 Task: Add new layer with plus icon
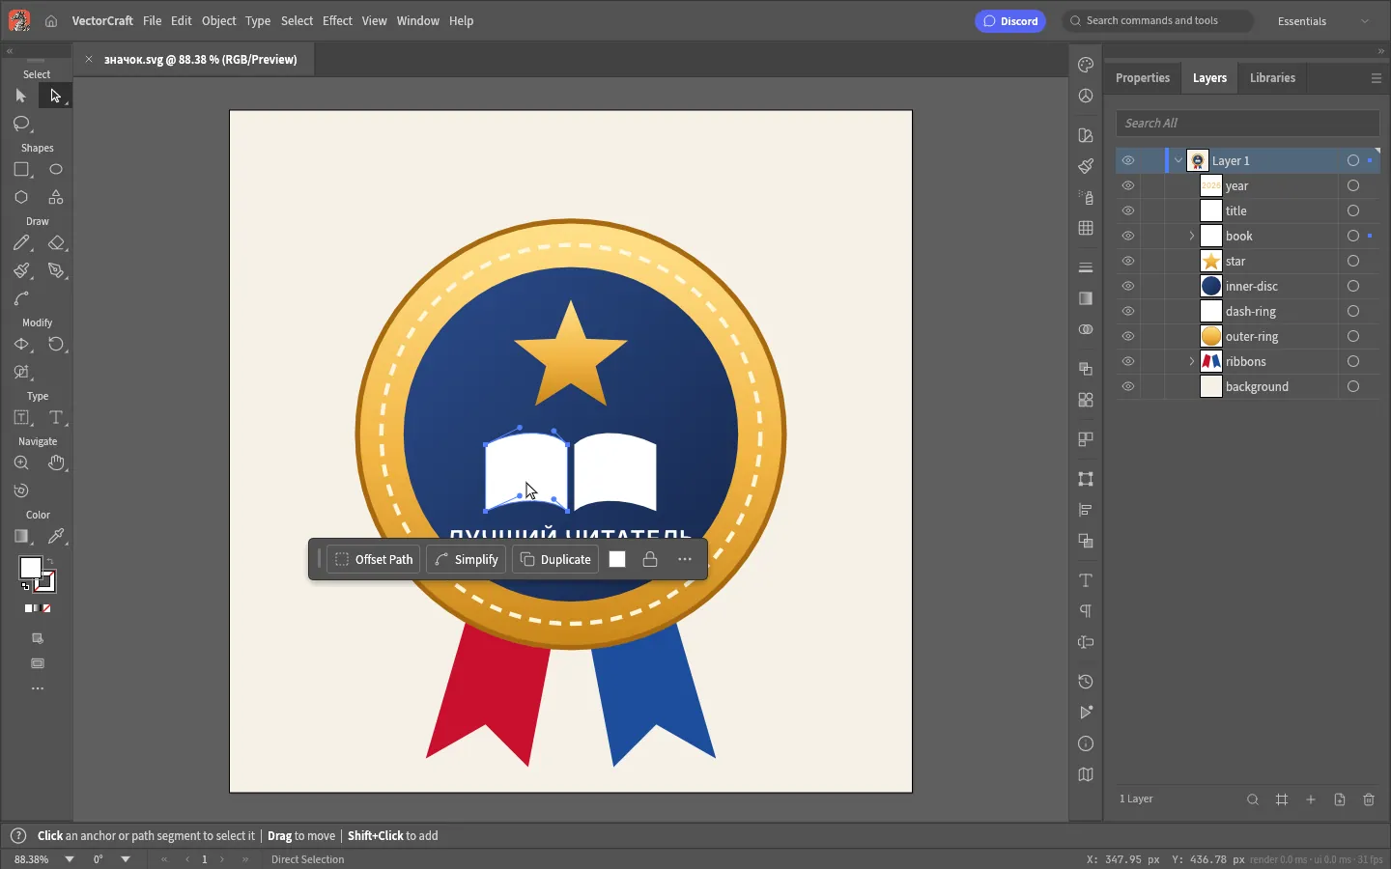pyautogui.click(x=1311, y=799)
